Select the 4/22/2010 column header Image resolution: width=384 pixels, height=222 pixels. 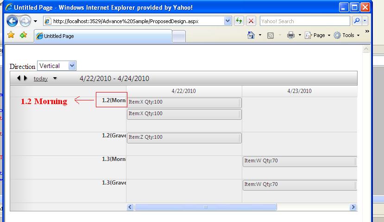coord(184,91)
